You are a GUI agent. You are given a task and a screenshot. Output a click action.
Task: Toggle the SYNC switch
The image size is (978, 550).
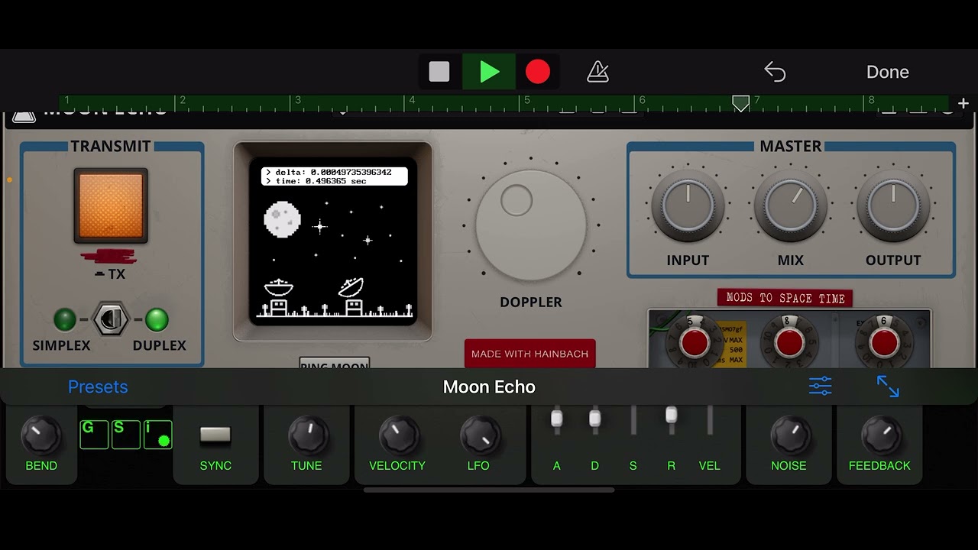point(215,435)
